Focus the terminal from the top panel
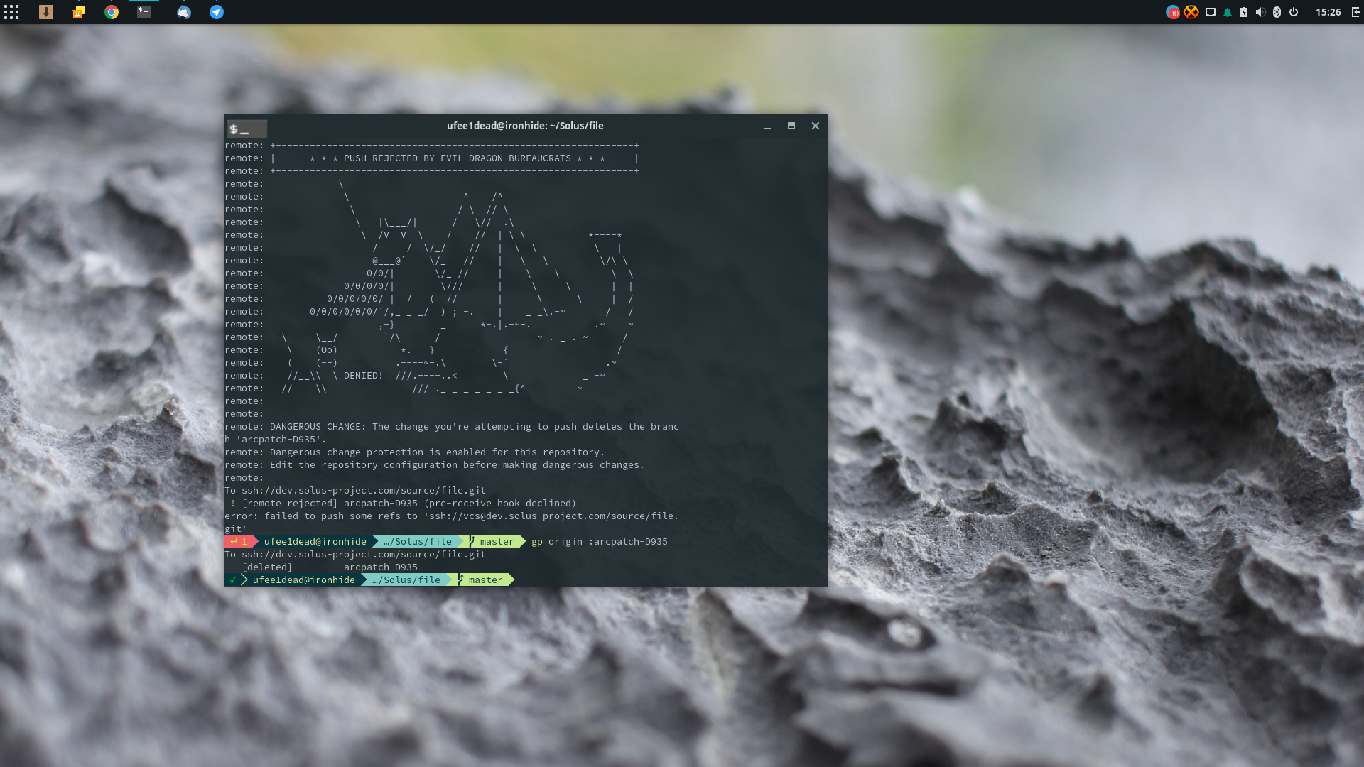 [144, 12]
